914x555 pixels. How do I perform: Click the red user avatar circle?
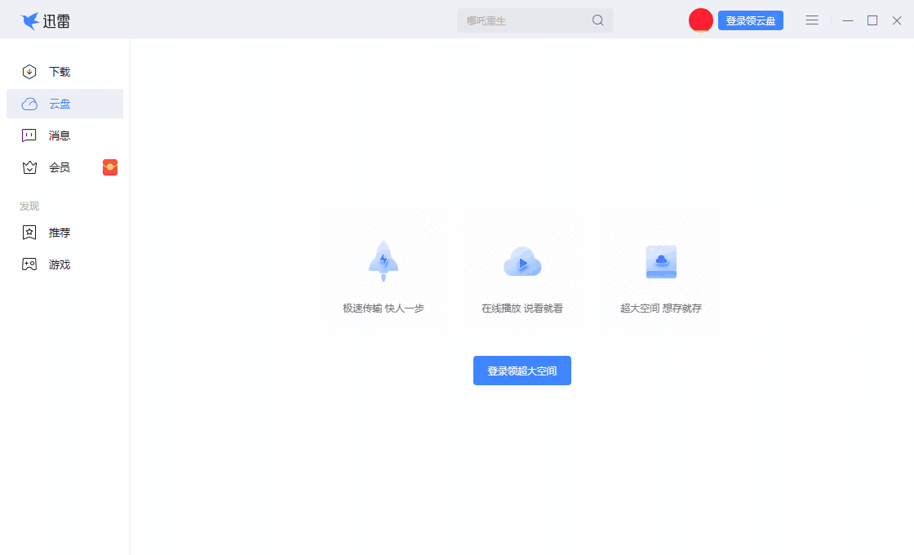pyautogui.click(x=701, y=20)
